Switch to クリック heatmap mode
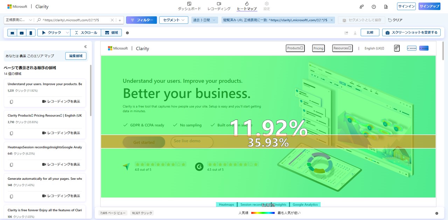This screenshot has height=220, width=448. tap(51, 33)
